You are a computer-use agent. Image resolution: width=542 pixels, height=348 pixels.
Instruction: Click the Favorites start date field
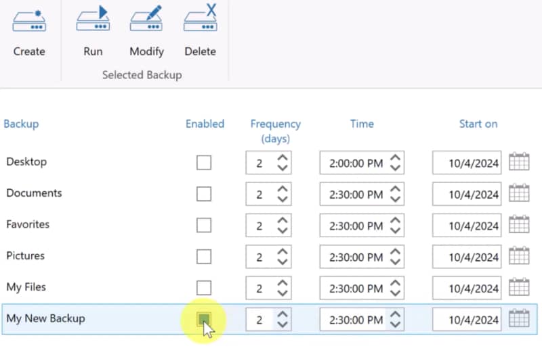coord(468,225)
